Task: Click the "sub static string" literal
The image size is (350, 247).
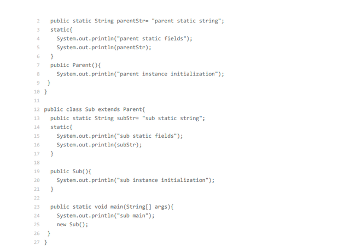Action: tap(172, 118)
